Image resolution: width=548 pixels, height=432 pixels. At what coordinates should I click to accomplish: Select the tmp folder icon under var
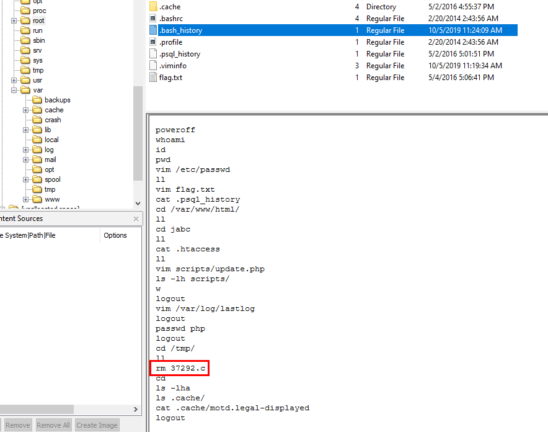click(37, 189)
